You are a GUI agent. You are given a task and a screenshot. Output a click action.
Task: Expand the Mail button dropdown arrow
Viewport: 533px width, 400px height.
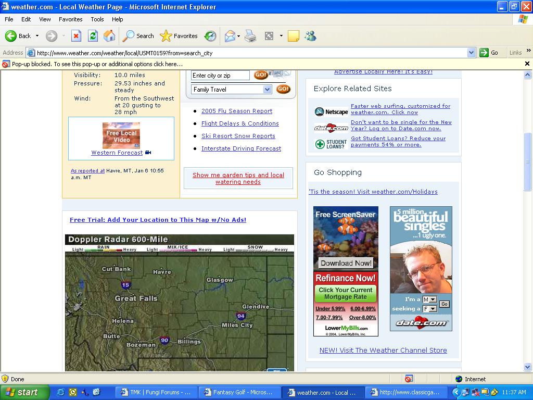click(238, 36)
